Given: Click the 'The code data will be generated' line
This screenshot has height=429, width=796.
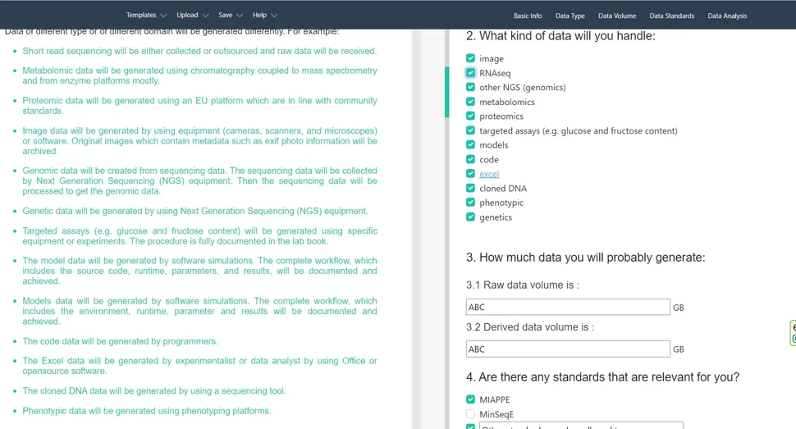Looking at the screenshot, I should point(120,341).
